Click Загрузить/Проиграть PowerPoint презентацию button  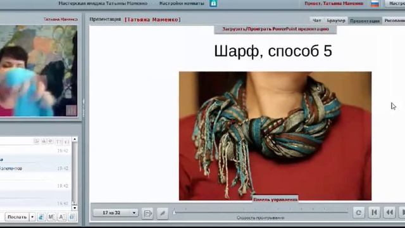tap(275, 29)
